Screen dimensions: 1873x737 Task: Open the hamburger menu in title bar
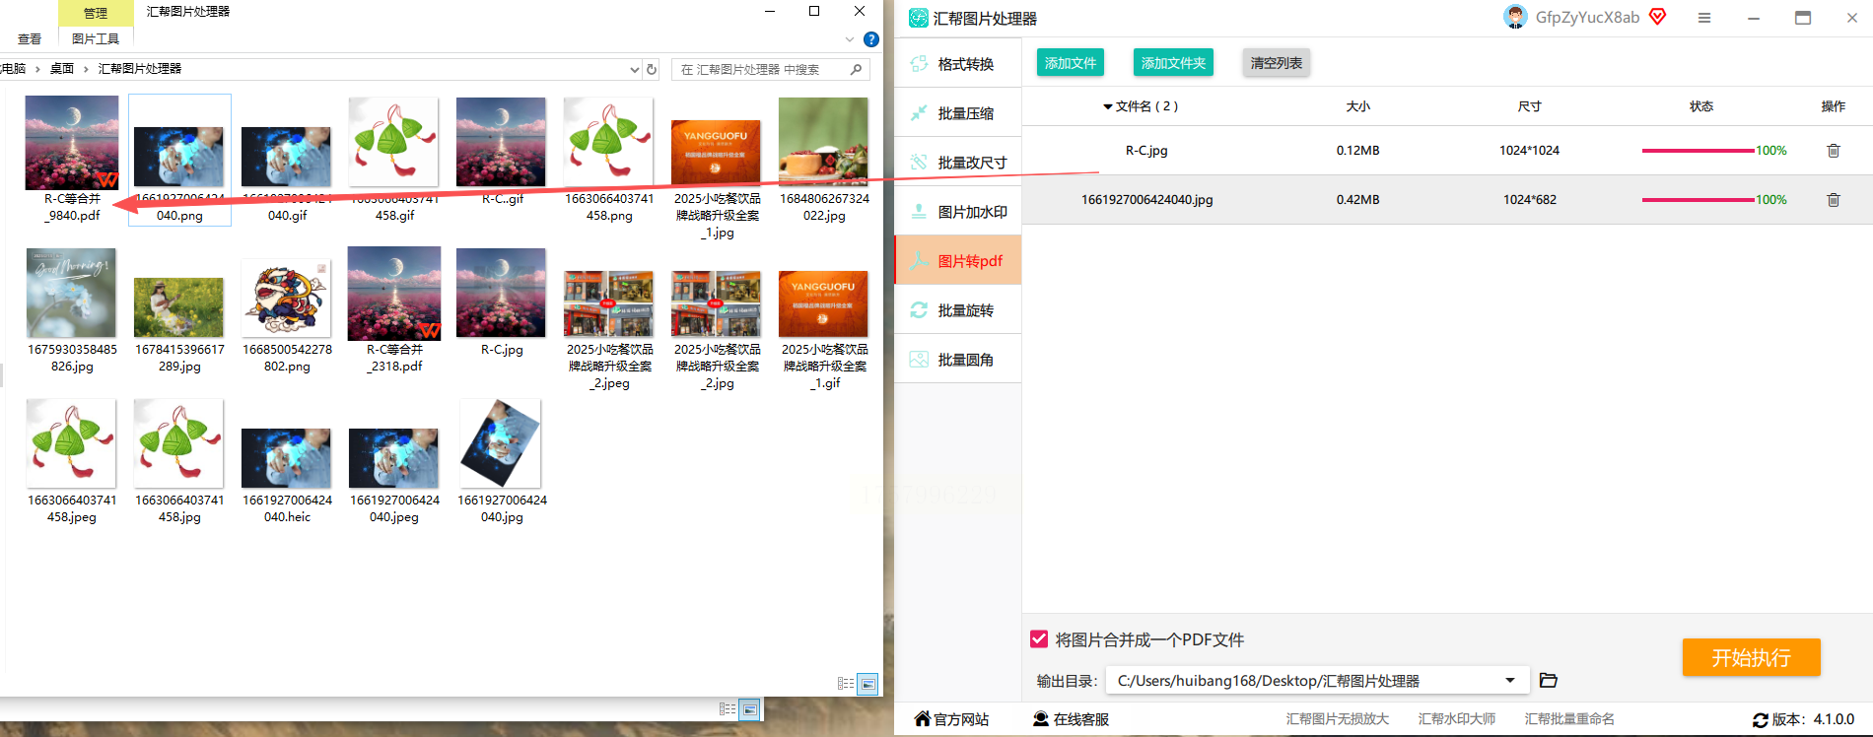pyautogui.click(x=1704, y=18)
